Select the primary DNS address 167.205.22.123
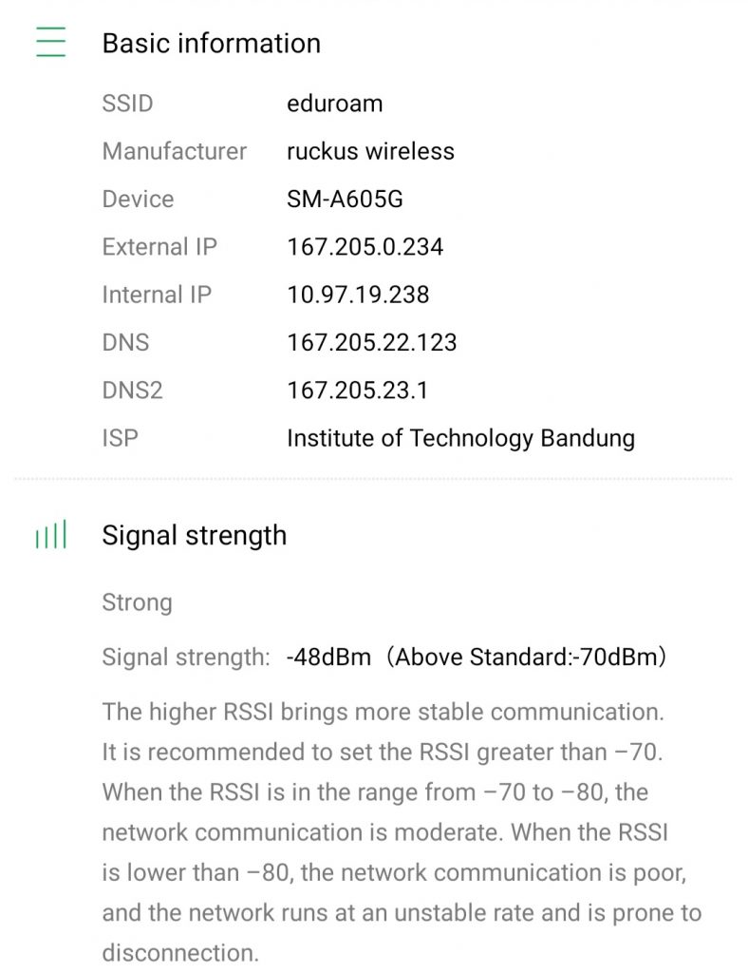Image resolution: width=748 pixels, height=973 pixels. pyautogui.click(x=371, y=342)
